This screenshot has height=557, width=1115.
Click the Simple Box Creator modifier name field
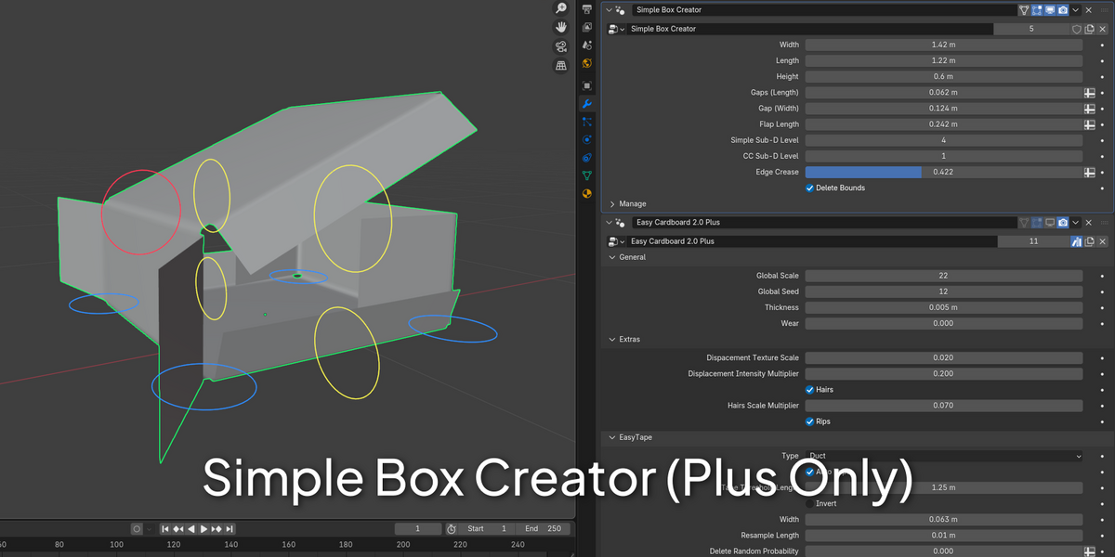824,10
